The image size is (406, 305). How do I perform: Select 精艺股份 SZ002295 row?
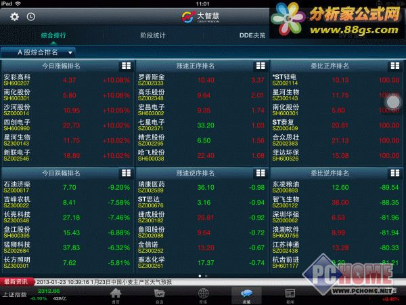(201, 140)
